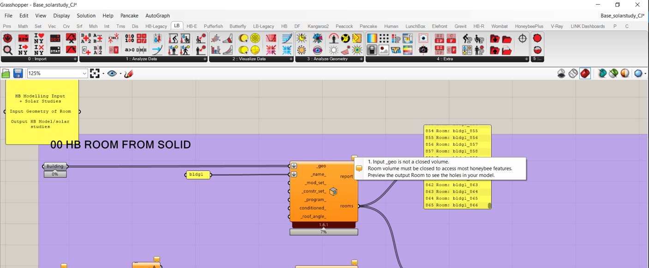Select the Import DDY component icon
This screenshot has height=268, width=649.
[x=55, y=38]
